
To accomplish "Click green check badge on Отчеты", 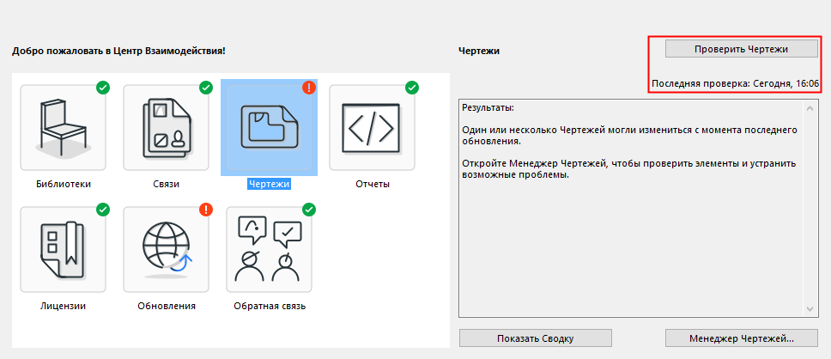I will tap(412, 88).
